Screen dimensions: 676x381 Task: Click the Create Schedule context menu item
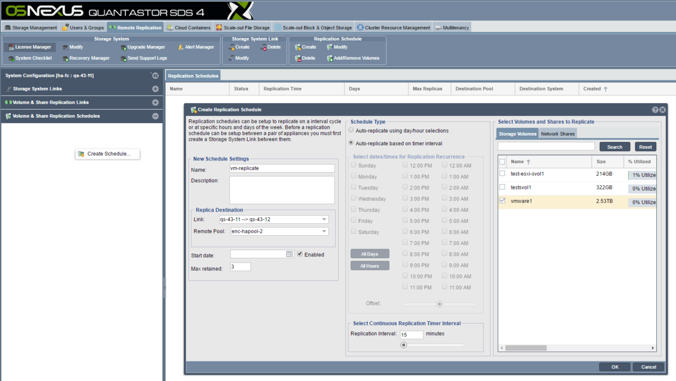(108, 154)
